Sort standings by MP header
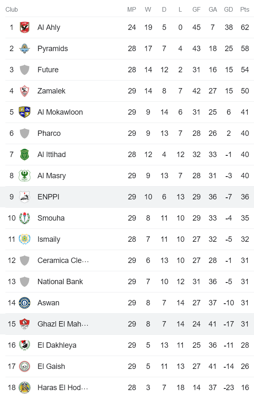This screenshot has width=254, height=398. [x=132, y=10]
